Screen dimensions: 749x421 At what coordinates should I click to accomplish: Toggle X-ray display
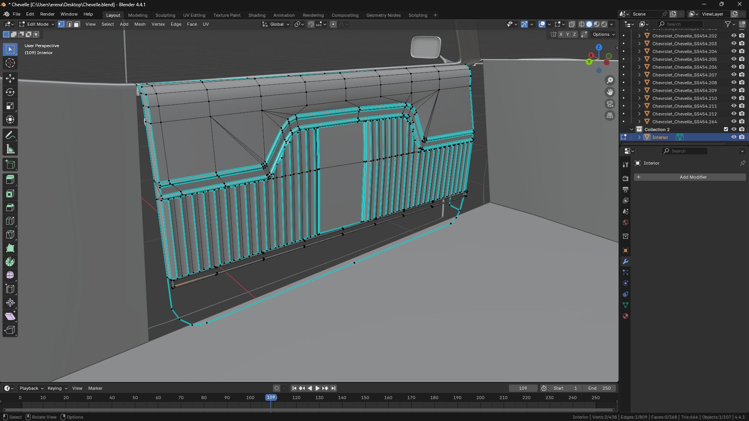pyautogui.click(x=572, y=24)
